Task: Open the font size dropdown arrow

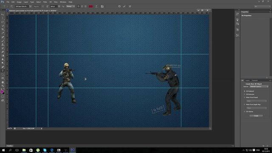Action: click(59, 6)
